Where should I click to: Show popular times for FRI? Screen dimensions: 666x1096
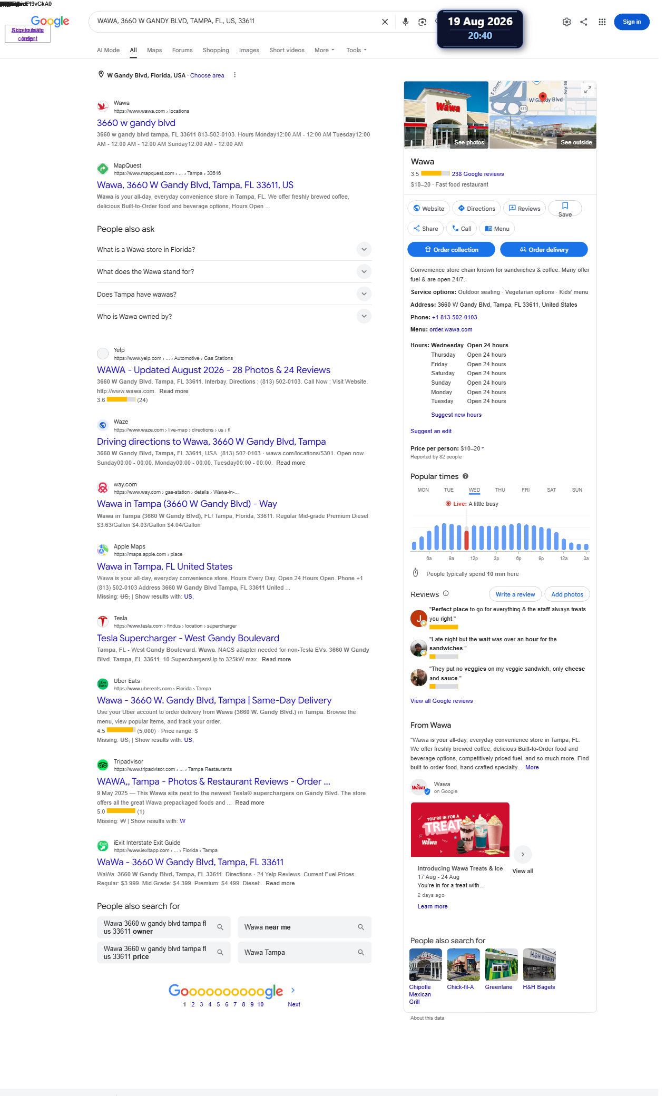point(525,490)
